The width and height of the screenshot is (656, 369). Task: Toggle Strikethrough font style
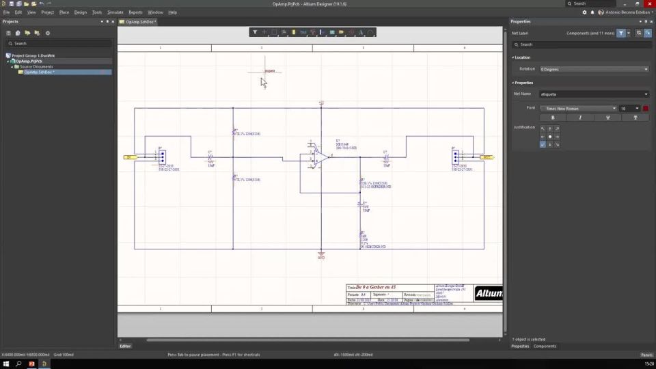click(635, 118)
